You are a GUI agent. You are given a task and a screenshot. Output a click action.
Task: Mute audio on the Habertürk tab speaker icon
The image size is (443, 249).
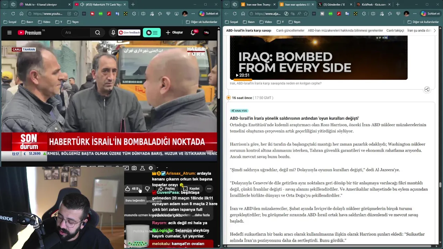point(82,4)
